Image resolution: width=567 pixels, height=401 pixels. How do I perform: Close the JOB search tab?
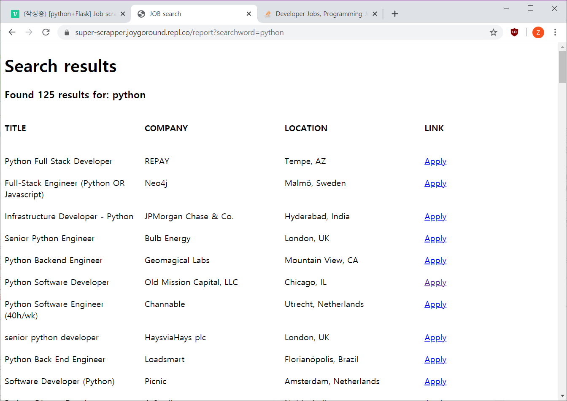(248, 14)
